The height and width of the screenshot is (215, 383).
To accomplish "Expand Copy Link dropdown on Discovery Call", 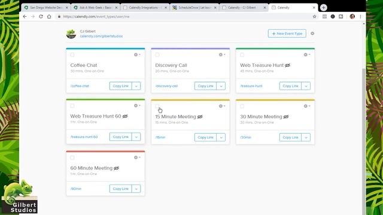I will pyautogui.click(x=221, y=86).
